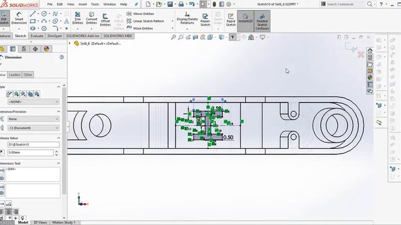The width and height of the screenshot is (401, 225).
Task: Open Appearances color ball in task pane
Action: point(370,77)
